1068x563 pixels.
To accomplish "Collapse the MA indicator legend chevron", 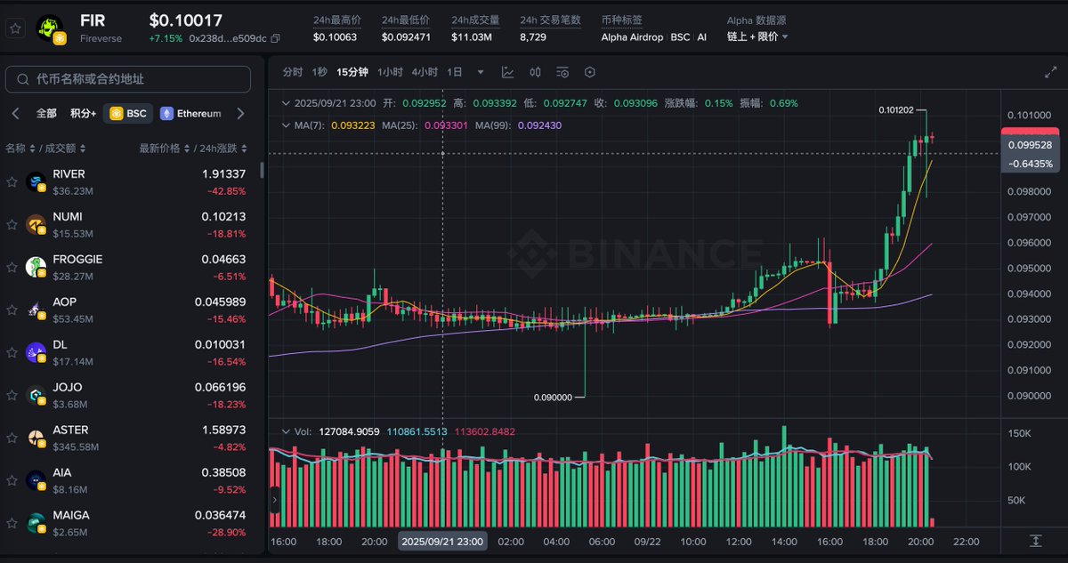I will tap(285, 125).
